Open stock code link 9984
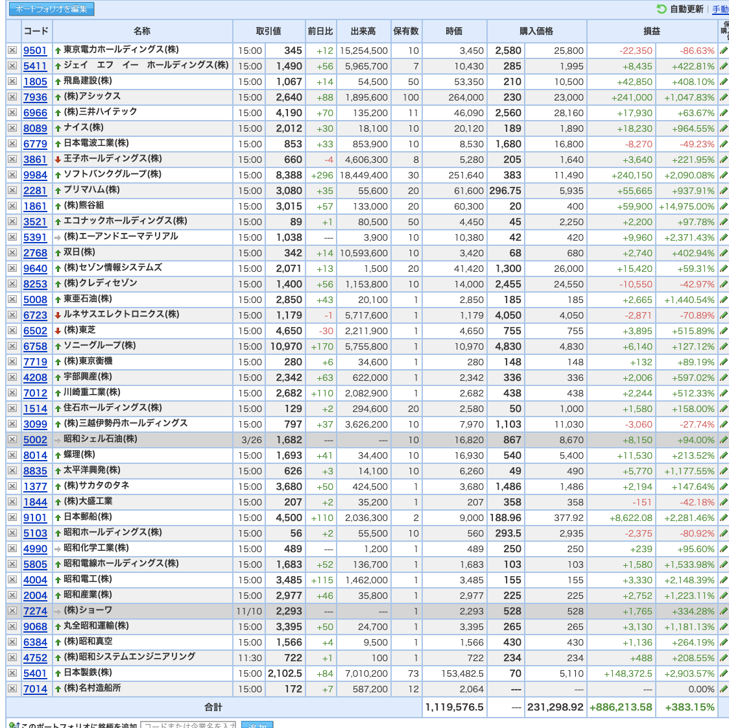 point(35,175)
